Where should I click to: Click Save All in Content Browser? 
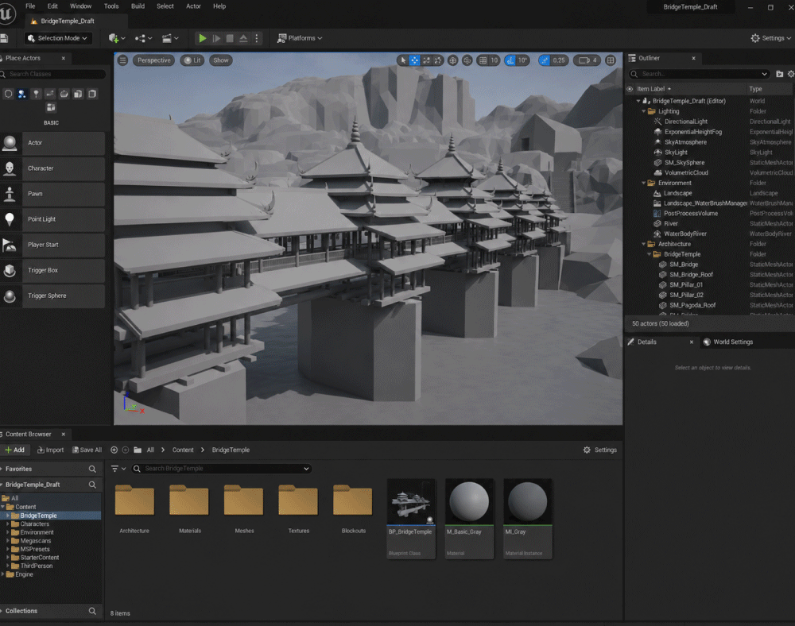pos(87,450)
